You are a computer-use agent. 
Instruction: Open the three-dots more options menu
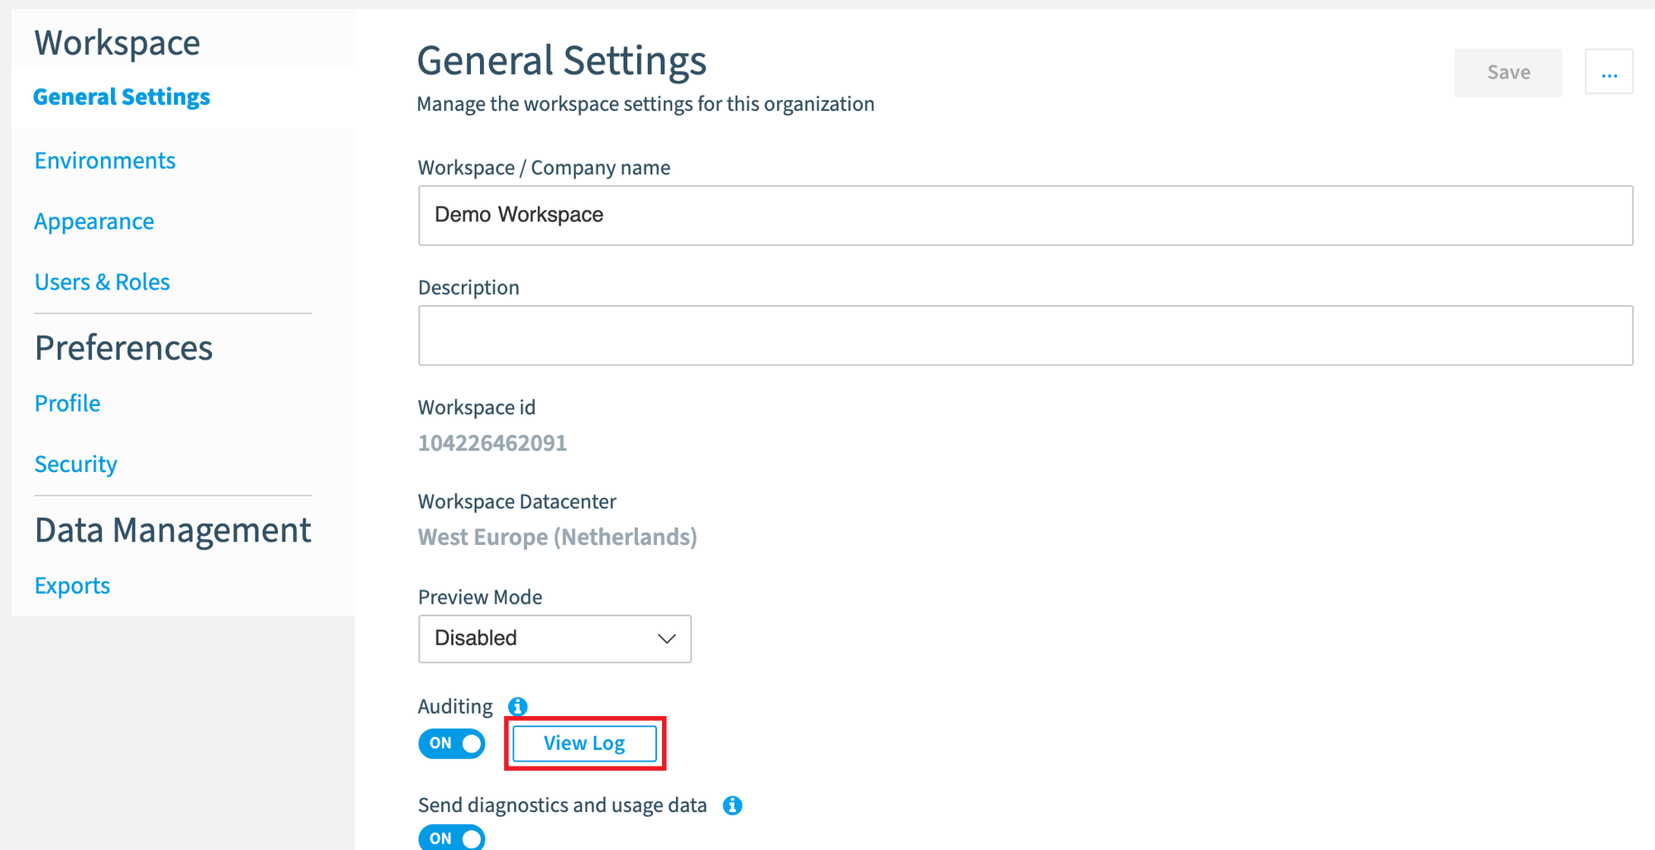point(1609,72)
